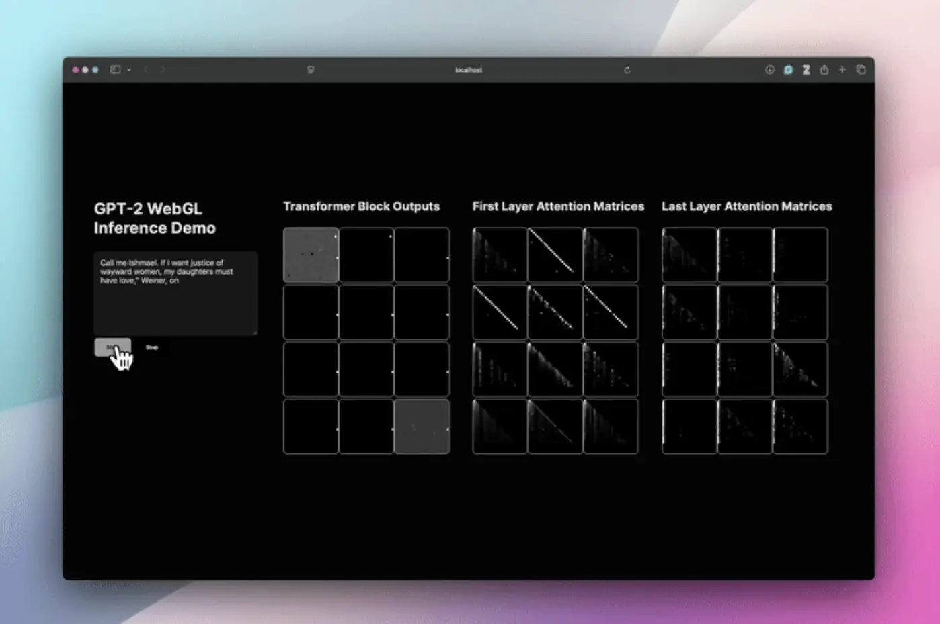Click the localhost address bar
The height and width of the screenshot is (624, 940).
click(x=469, y=70)
